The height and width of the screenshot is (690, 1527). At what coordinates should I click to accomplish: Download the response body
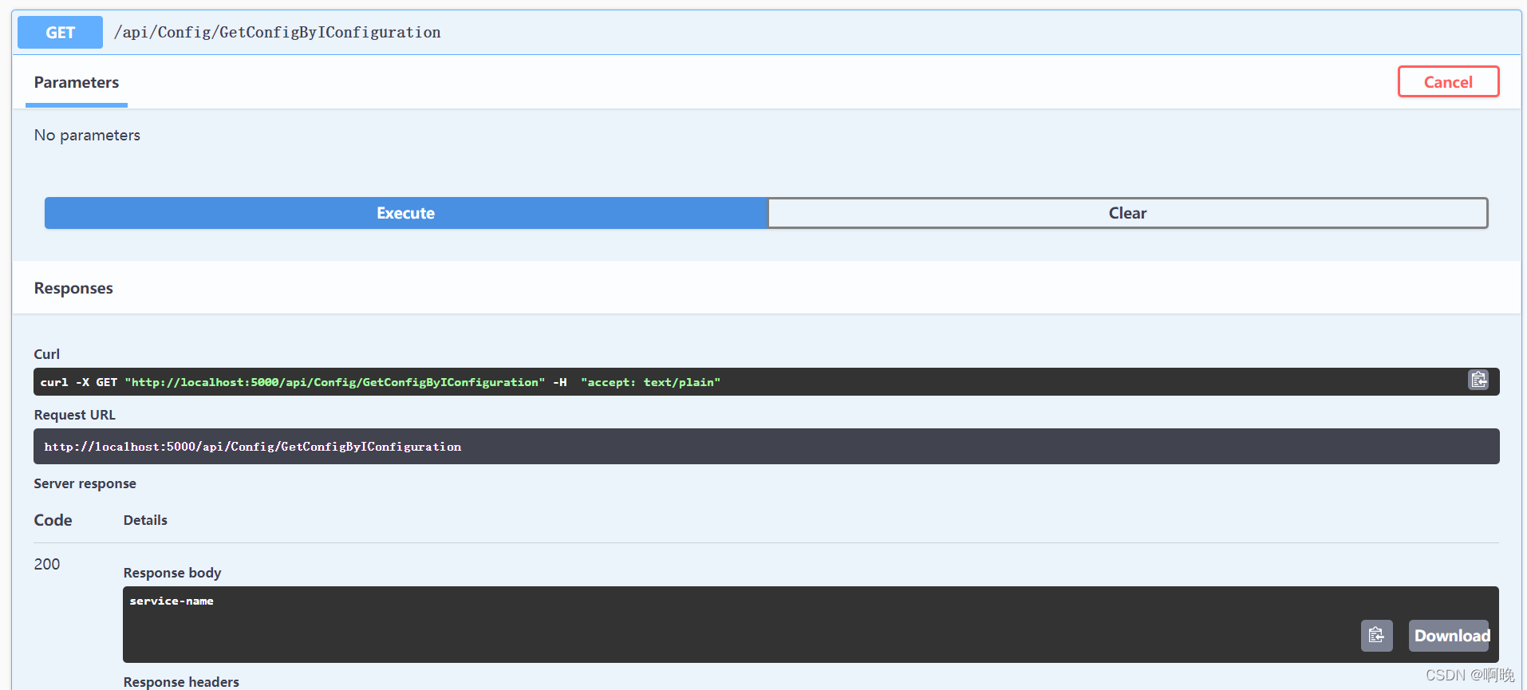coord(1449,635)
